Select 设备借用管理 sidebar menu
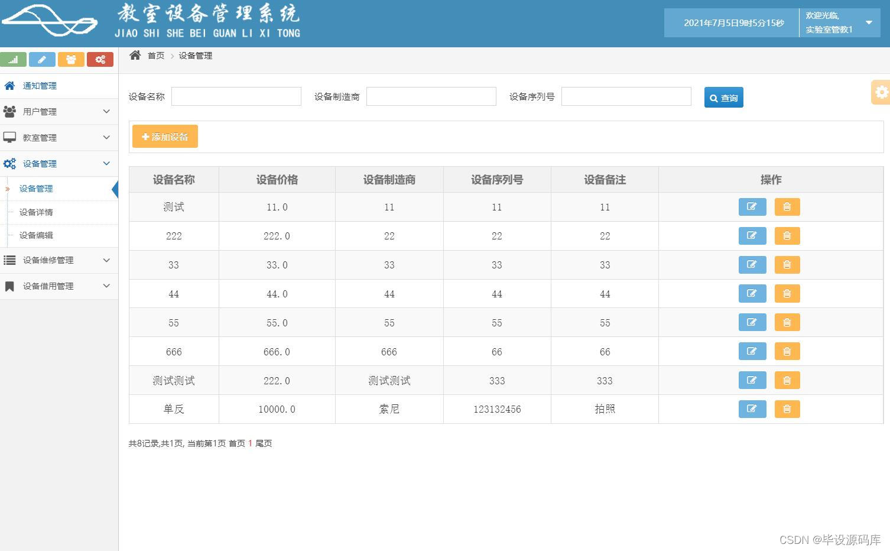 click(59, 286)
